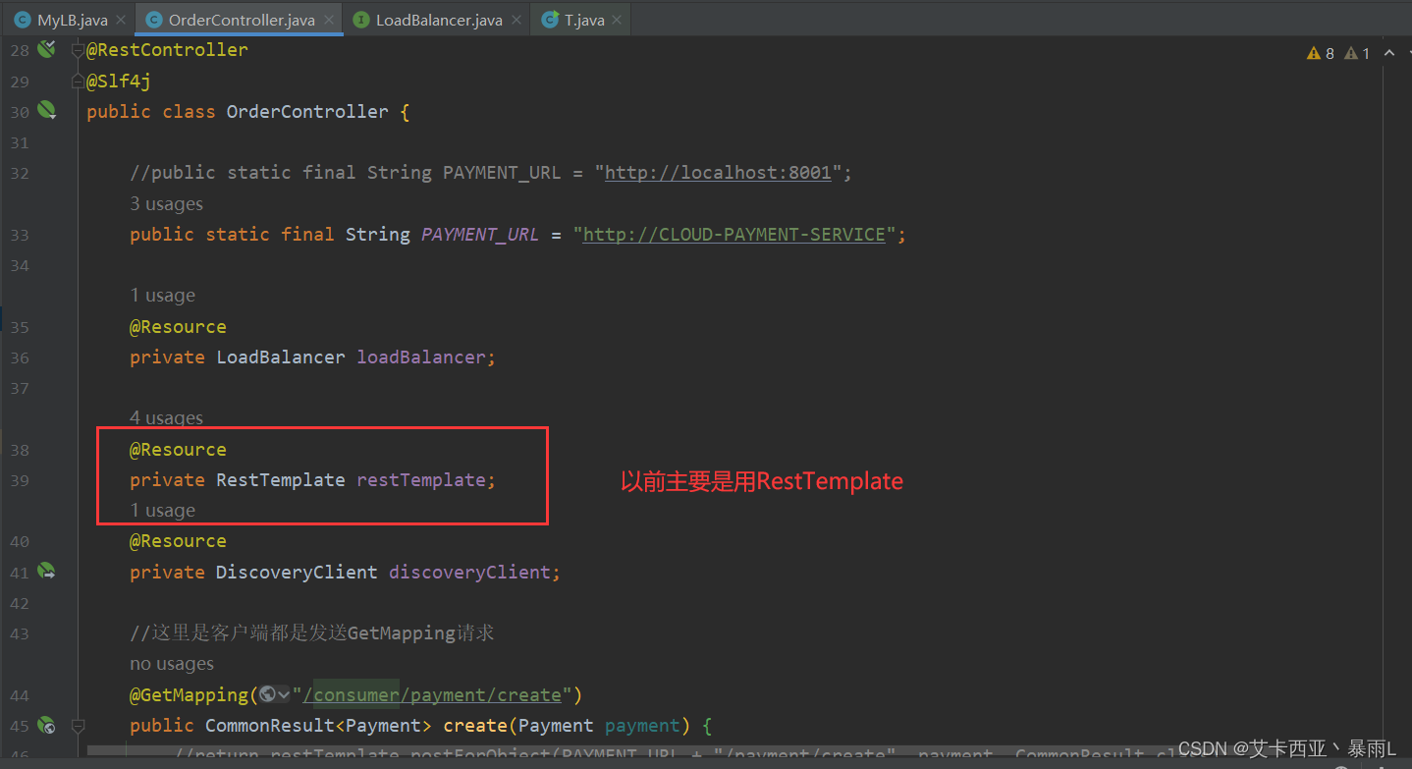1412x769 pixels.
Task: Click the @Resource annotation on line 35
Action: [178, 326]
